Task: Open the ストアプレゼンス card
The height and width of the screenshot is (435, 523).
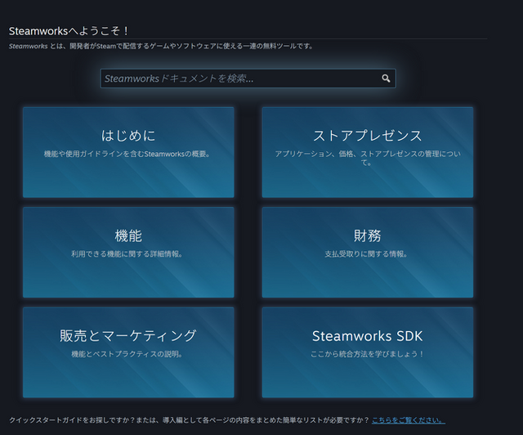Action: [x=368, y=152]
